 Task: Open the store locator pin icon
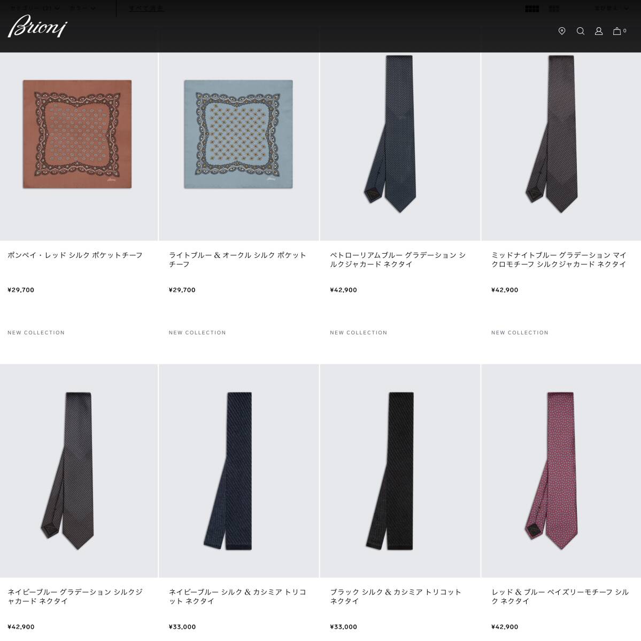pyautogui.click(x=561, y=31)
